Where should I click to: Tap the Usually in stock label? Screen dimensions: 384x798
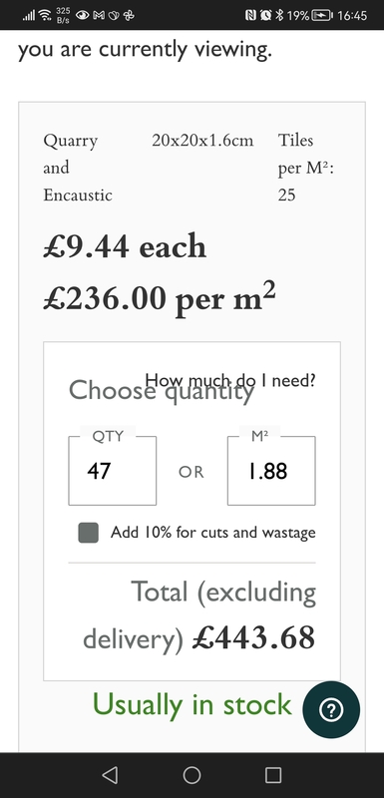tap(192, 705)
